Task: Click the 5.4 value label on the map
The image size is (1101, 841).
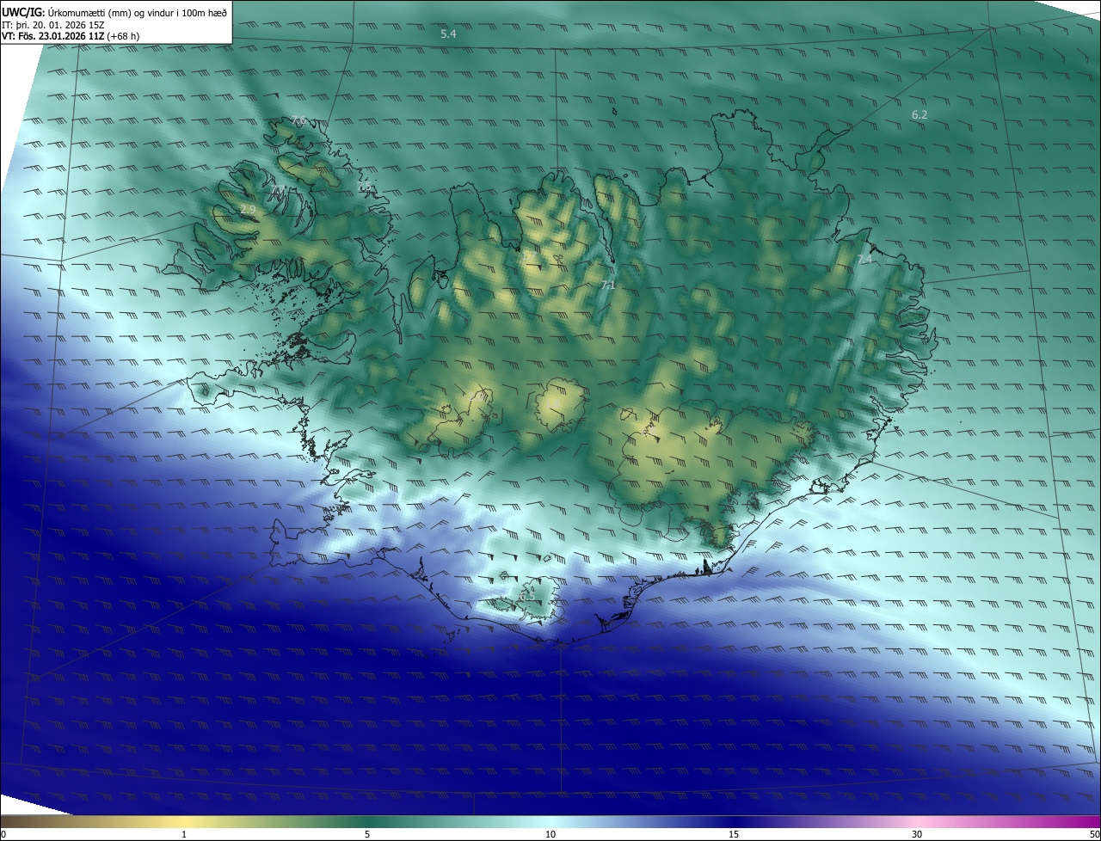Action: click(448, 34)
